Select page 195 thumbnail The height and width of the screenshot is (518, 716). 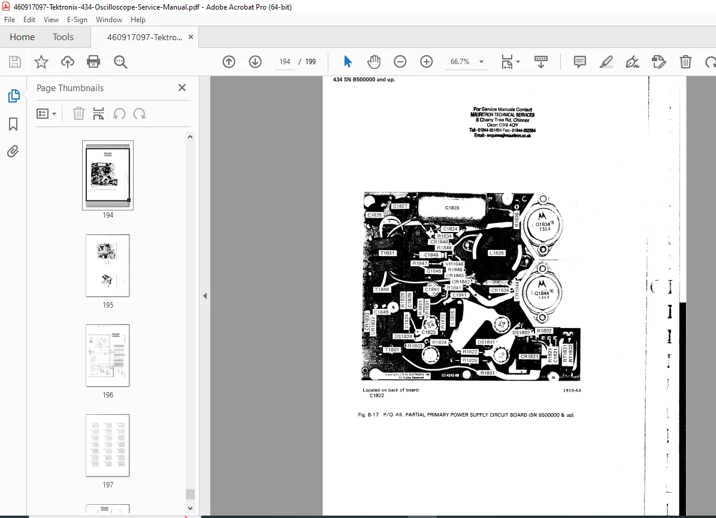108,266
